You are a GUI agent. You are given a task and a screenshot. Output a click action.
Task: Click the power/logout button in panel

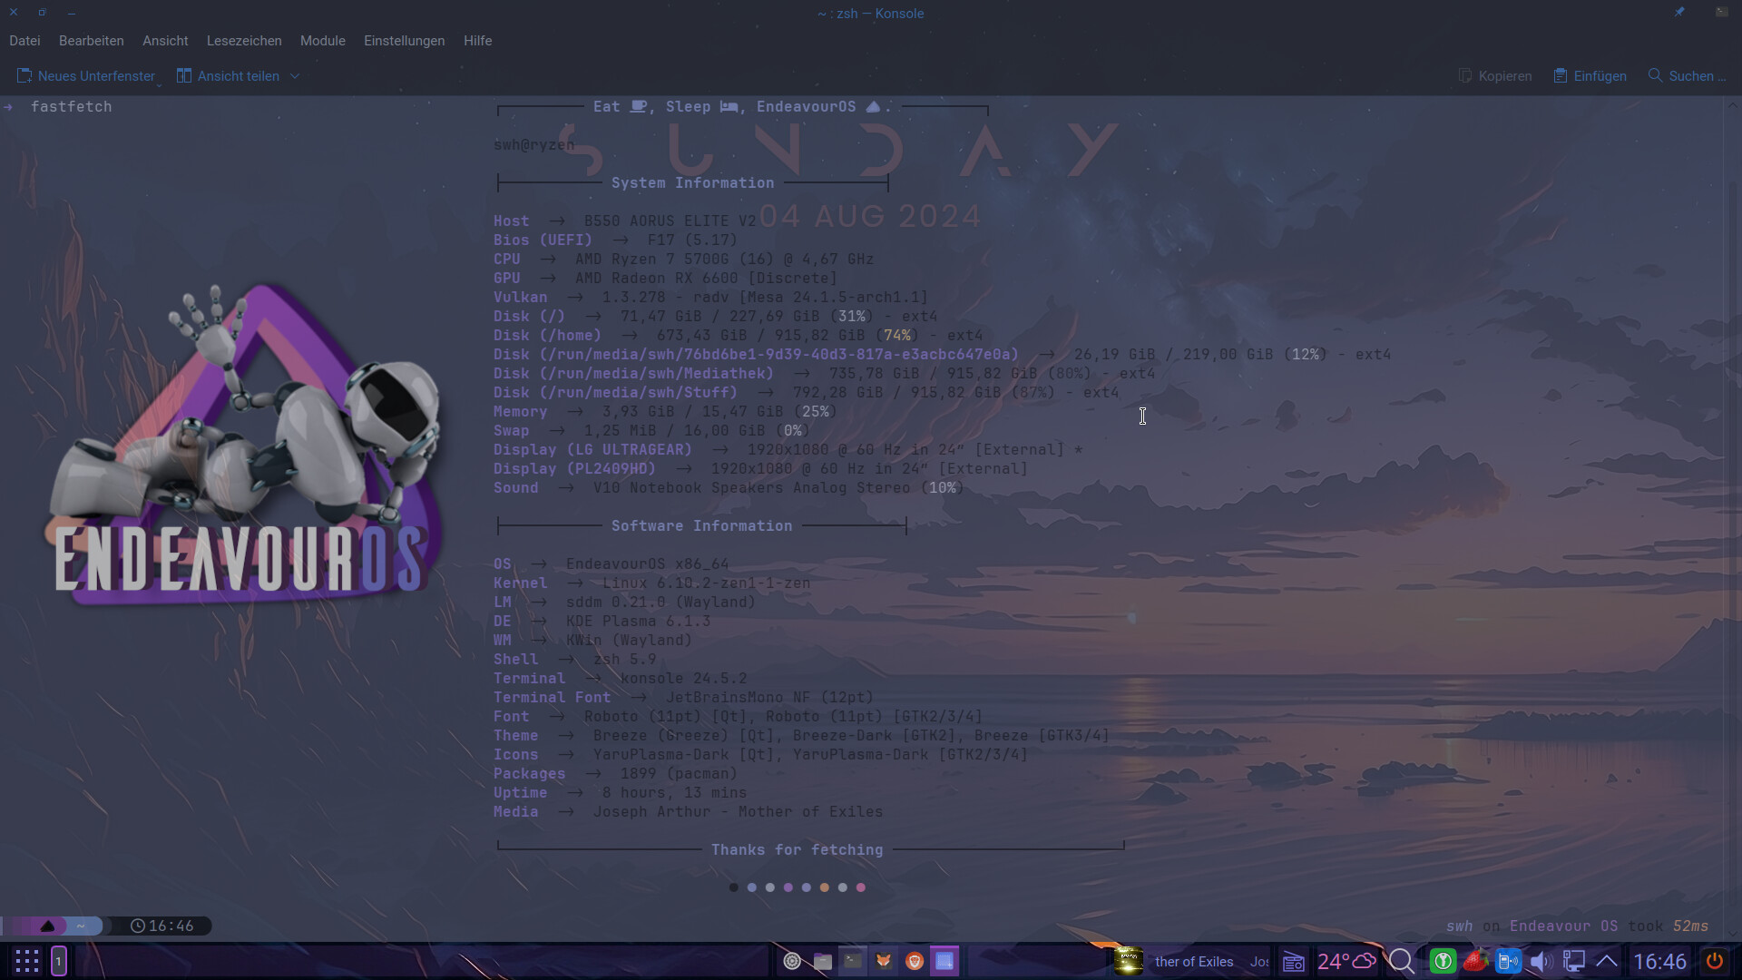1714,961
